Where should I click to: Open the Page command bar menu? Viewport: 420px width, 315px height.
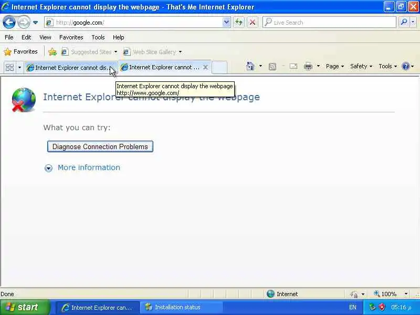[335, 66]
